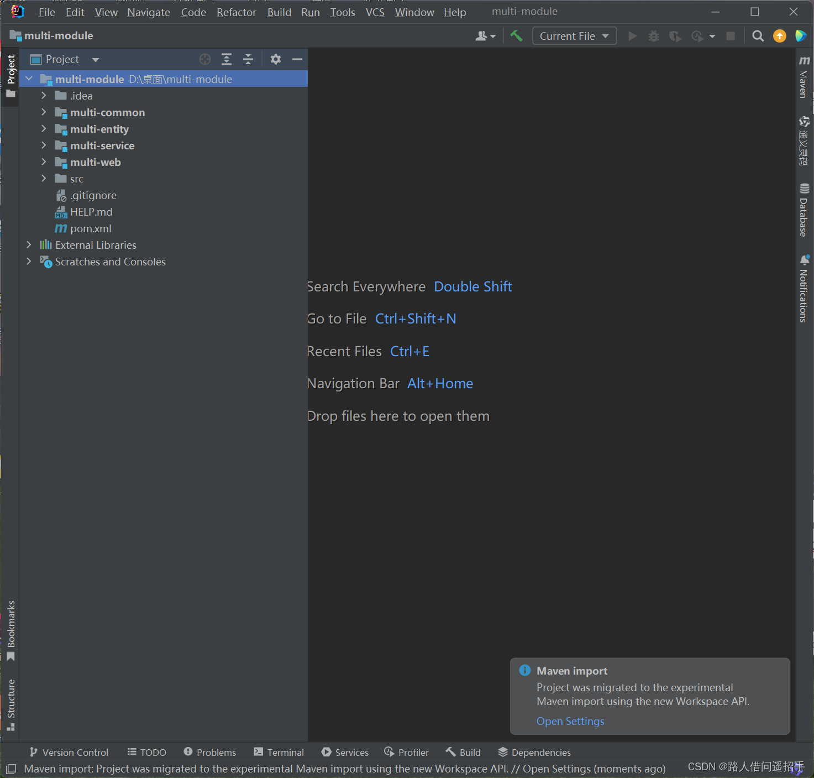Click Select Opened File target icon
Screen dimensions: 814x778
pos(205,59)
